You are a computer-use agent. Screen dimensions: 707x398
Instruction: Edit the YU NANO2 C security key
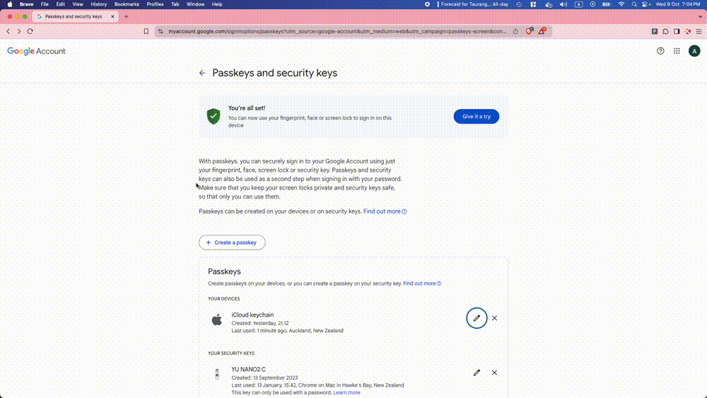(x=477, y=373)
